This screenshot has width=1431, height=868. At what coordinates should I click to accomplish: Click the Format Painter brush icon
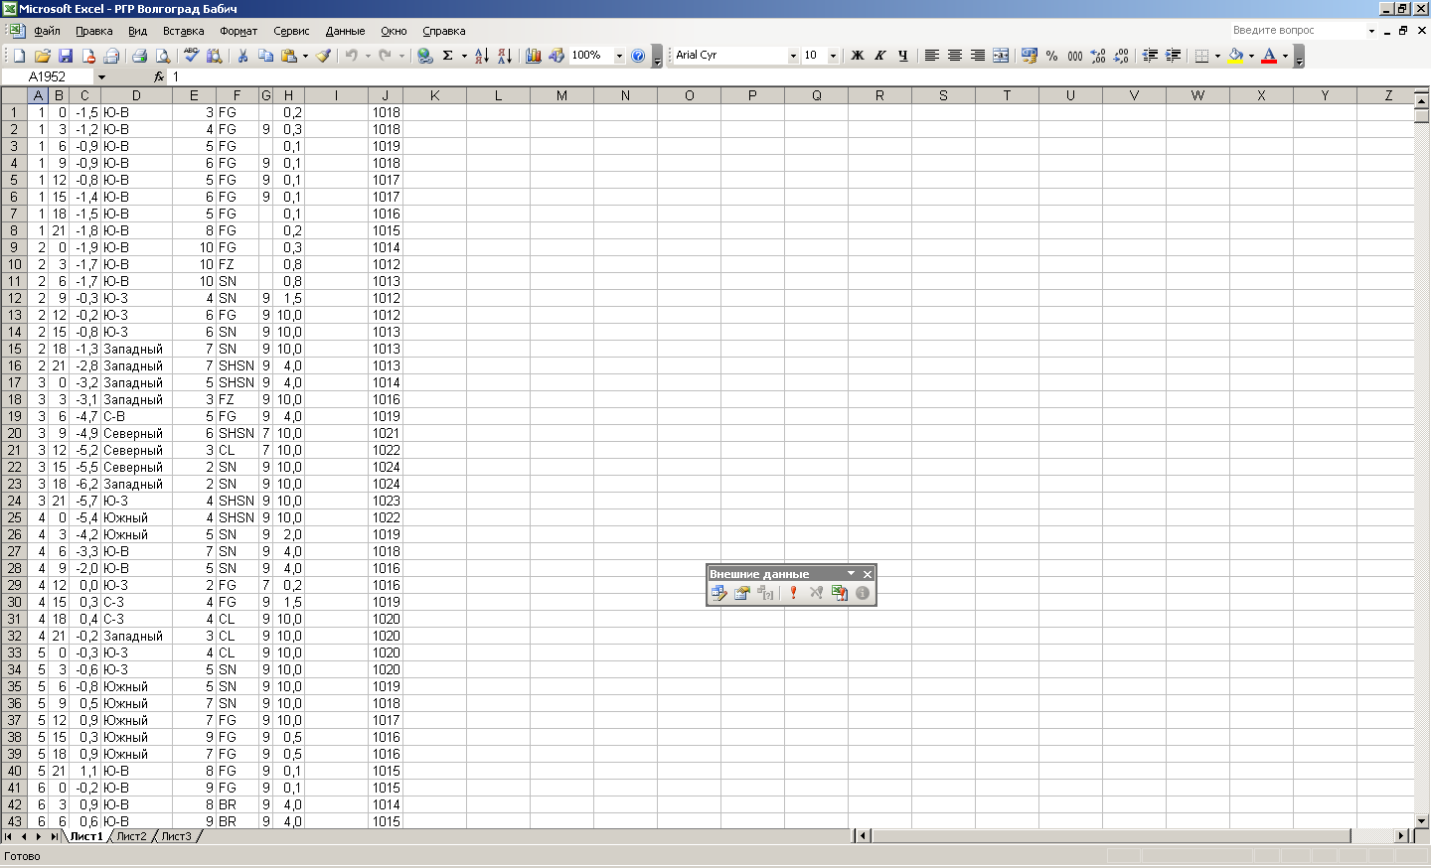coord(324,56)
